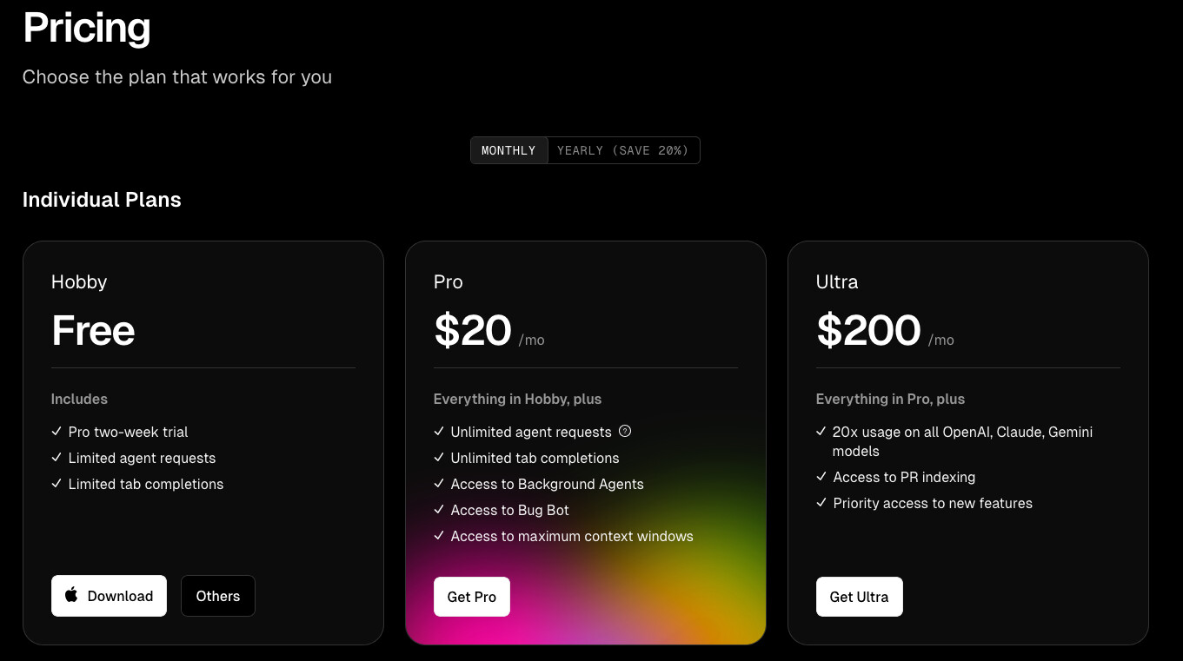The width and height of the screenshot is (1183, 661).
Task: Click the 20x usage on all models text
Action: pyautogui.click(x=963, y=441)
